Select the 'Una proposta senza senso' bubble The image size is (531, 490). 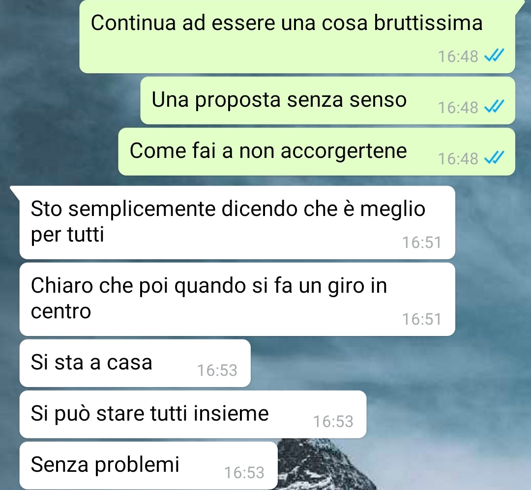coord(328,100)
